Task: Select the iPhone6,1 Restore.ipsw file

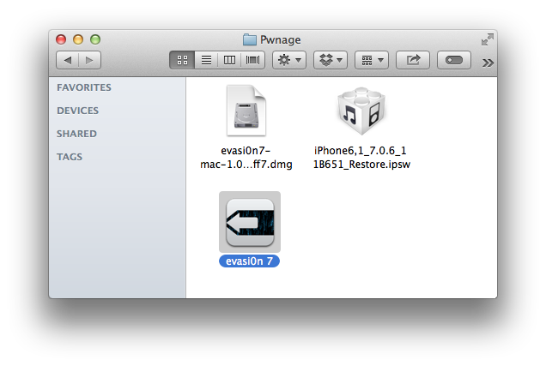Action: [x=361, y=112]
